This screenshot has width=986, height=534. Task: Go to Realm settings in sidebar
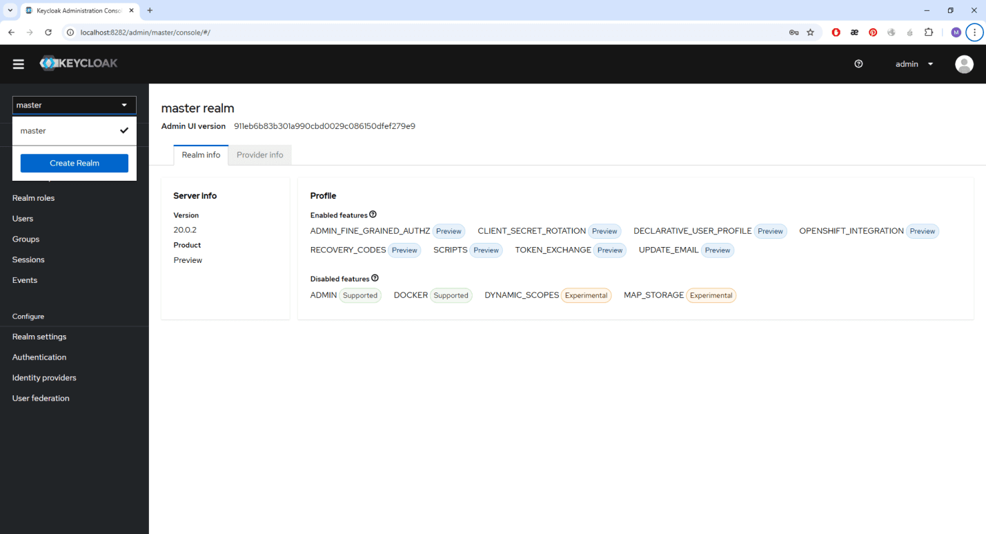pyautogui.click(x=39, y=337)
